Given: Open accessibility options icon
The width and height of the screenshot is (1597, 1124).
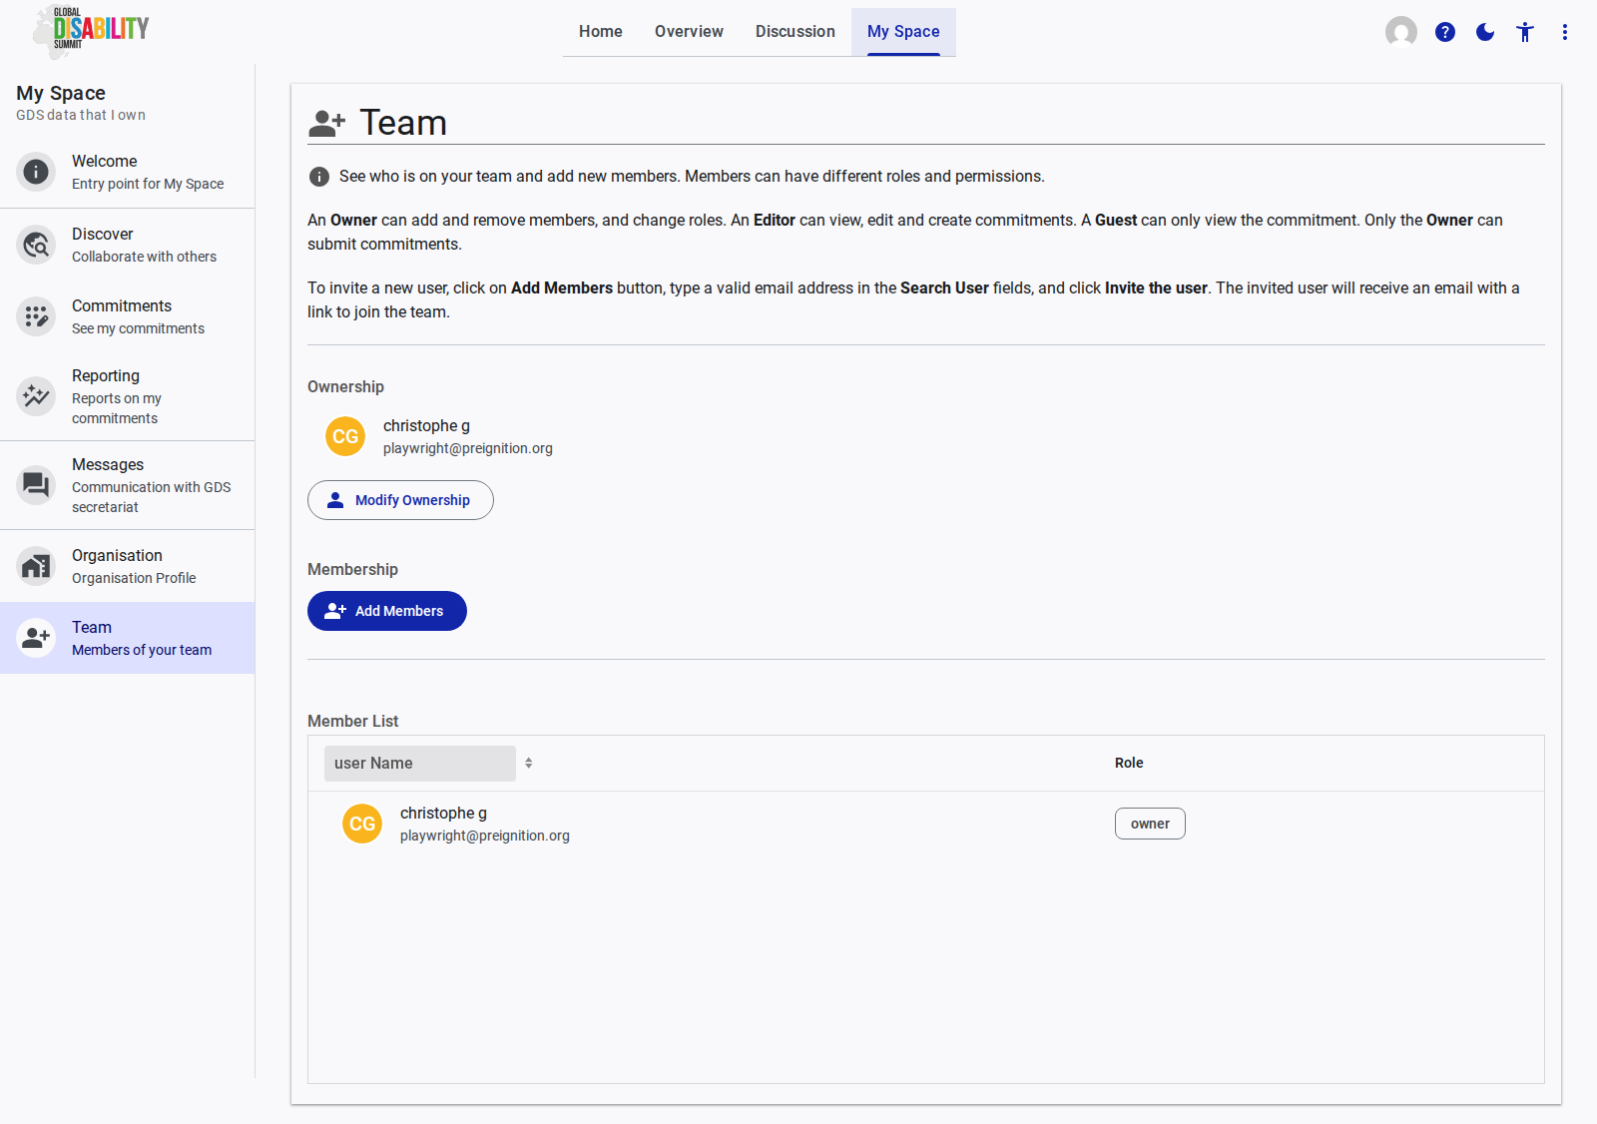Looking at the screenshot, I should [x=1524, y=32].
